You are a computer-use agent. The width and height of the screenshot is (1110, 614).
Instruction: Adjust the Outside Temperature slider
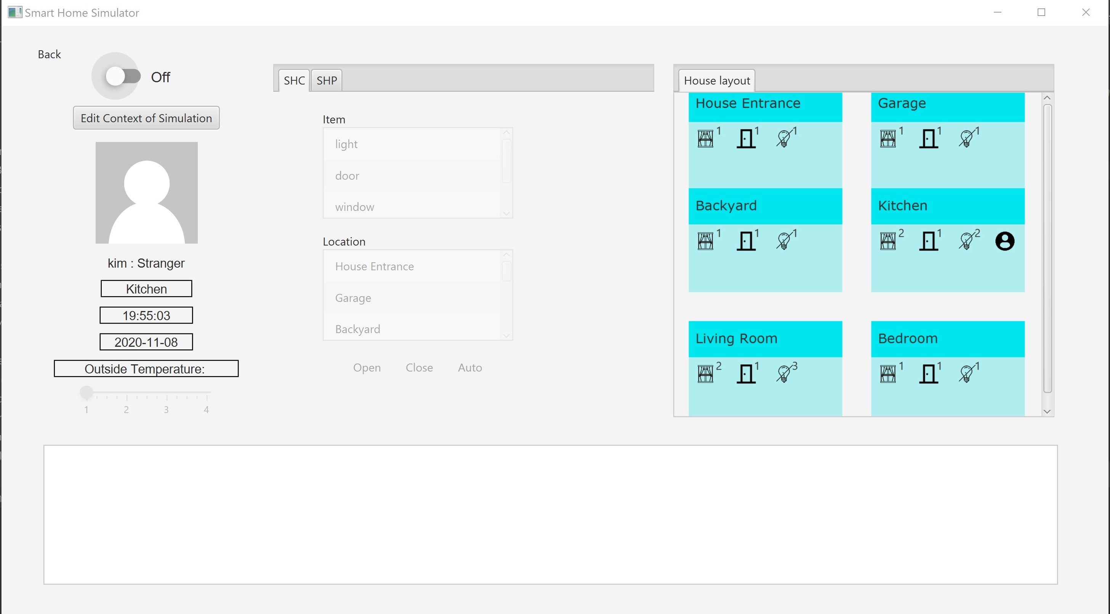86,392
